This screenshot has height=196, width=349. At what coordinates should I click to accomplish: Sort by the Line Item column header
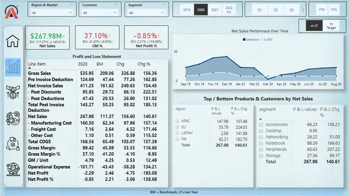(x=37, y=64)
